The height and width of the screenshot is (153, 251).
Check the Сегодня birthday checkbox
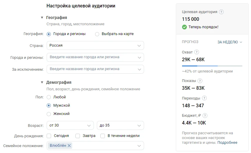point(49,136)
